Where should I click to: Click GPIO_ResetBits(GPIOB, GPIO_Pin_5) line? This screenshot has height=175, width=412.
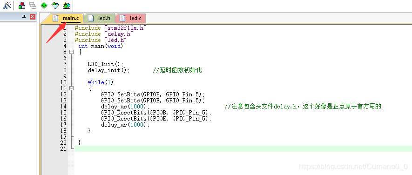[x=156, y=113]
